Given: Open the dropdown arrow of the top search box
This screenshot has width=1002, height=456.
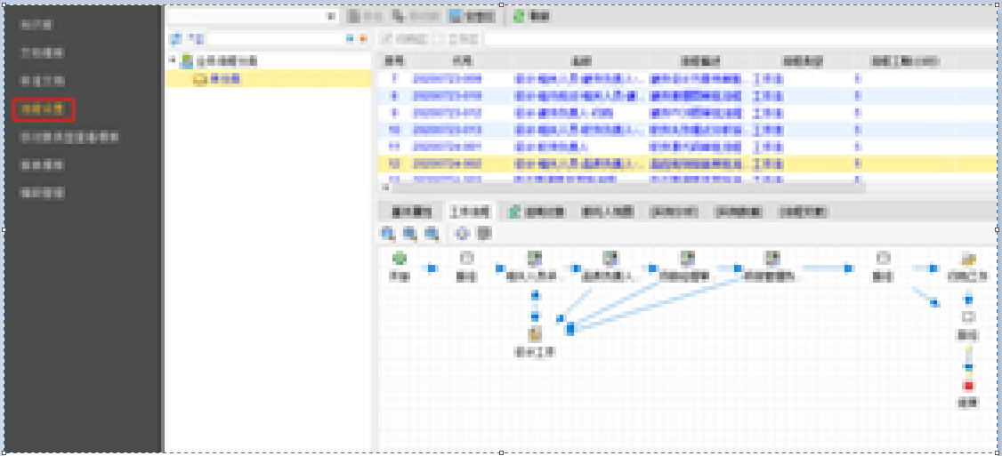Looking at the screenshot, I should click(331, 16).
